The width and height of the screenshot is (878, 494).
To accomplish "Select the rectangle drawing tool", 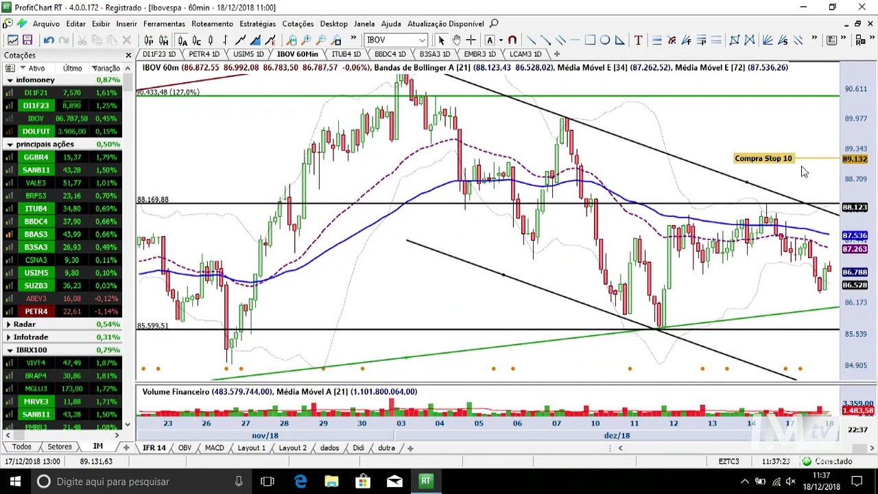I will coord(590,40).
